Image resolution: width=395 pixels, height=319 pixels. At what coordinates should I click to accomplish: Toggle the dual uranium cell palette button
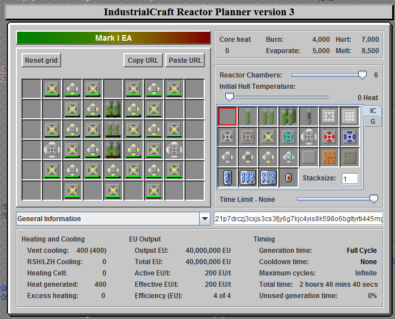point(268,117)
